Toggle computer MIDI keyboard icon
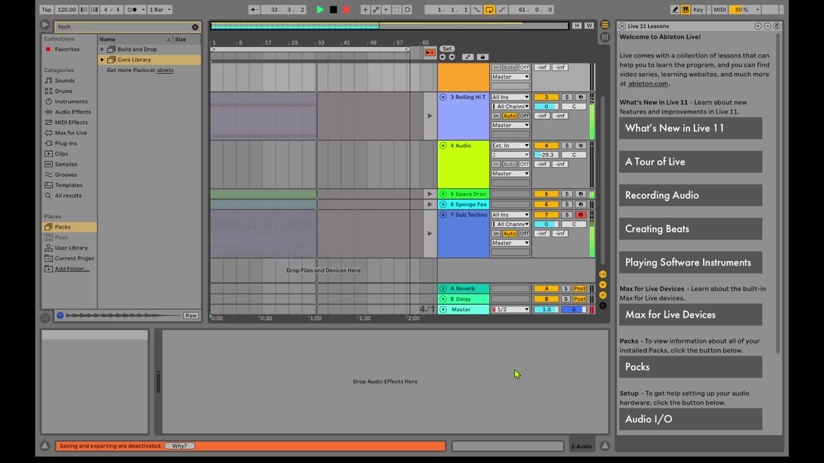The image size is (824, 463). (686, 10)
